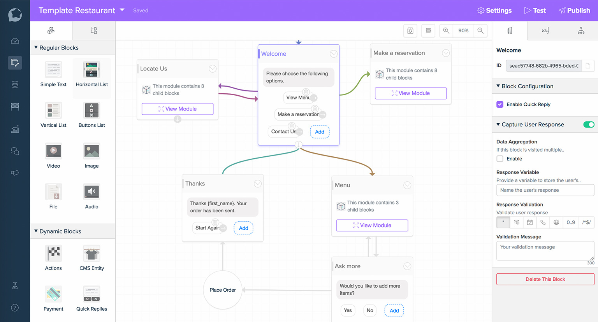Collapse the Capture User Response section

point(498,124)
